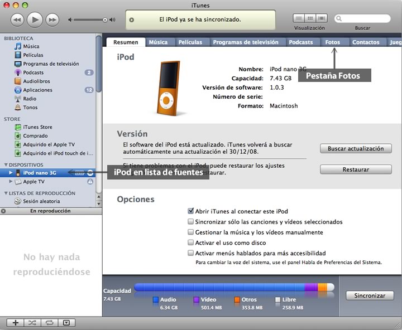Screen dimensions: 402x330
Task: Open Sesión aleatoria playlist
Action: pos(41,201)
